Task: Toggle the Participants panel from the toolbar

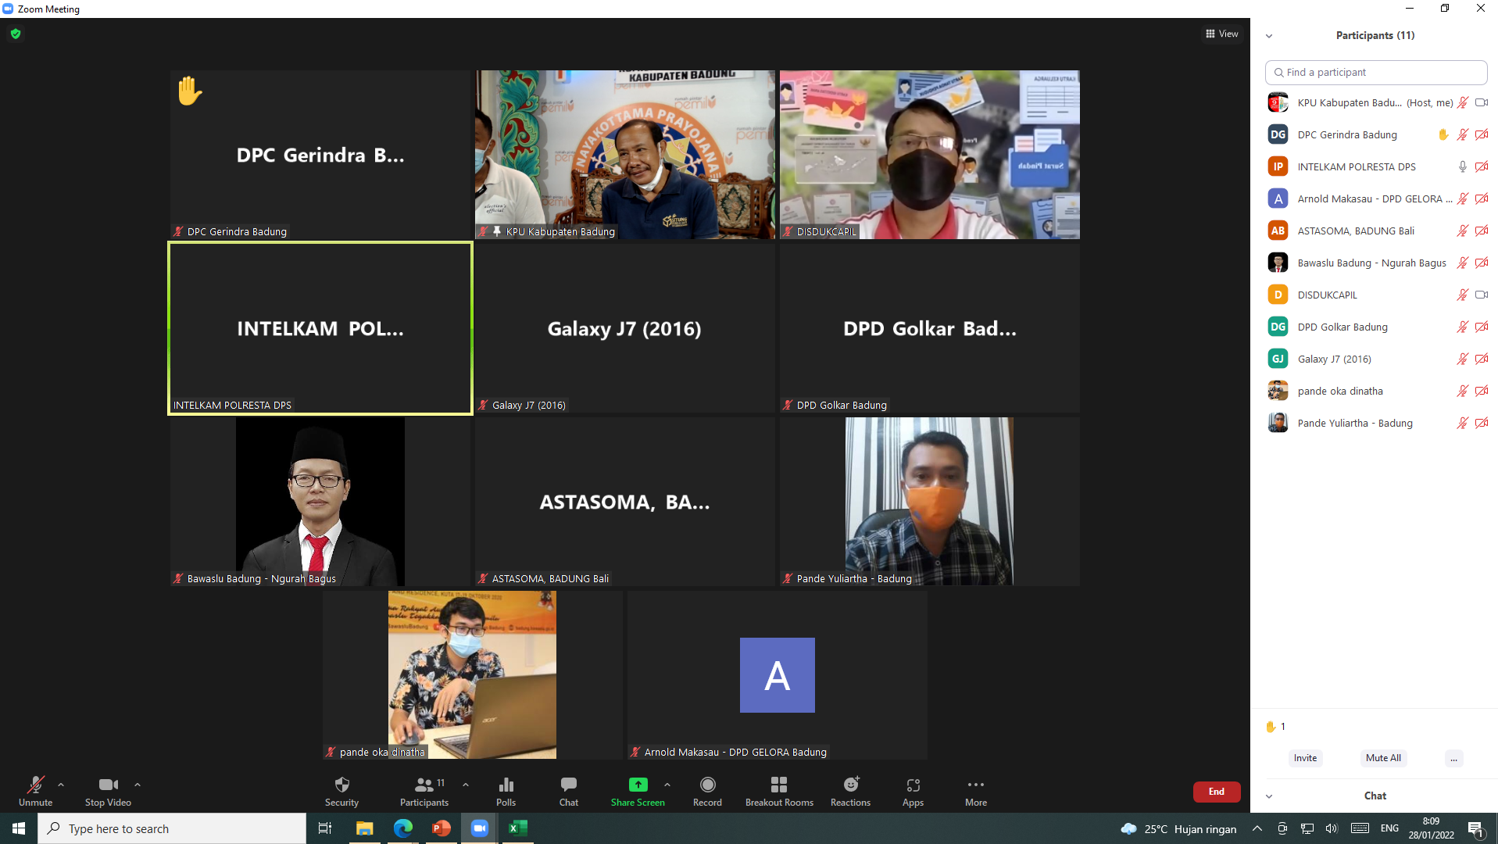Action: coord(424,790)
